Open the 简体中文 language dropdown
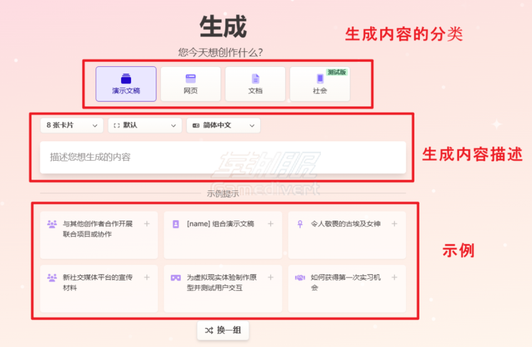The height and width of the screenshot is (347, 532). pos(223,125)
